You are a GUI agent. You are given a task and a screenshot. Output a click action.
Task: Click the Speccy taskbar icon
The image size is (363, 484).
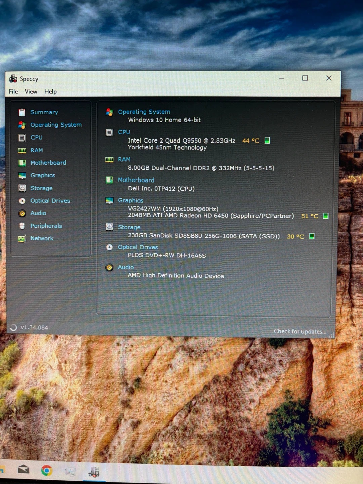[x=94, y=472]
